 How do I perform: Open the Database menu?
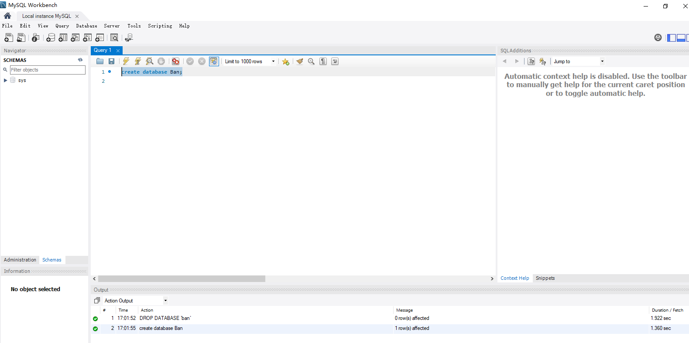point(87,26)
